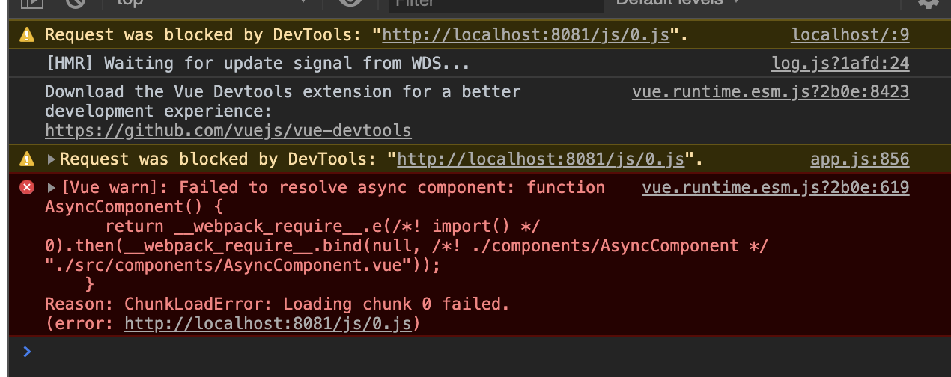Follow the github.com/vuejs/vue-devtools link
Screen dimensions: 951x377
228,131
